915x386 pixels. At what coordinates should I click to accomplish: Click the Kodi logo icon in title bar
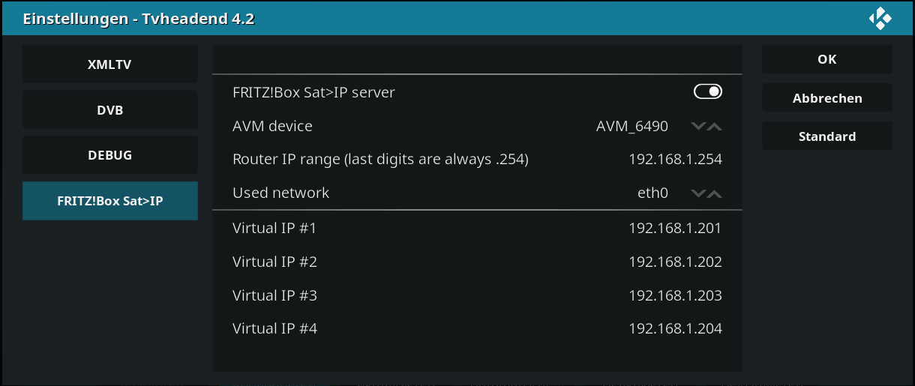pyautogui.click(x=880, y=19)
